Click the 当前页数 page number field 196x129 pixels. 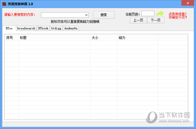click(148, 13)
